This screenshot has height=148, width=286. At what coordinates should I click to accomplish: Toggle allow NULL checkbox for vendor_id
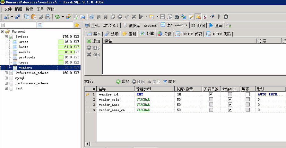click(x=230, y=94)
